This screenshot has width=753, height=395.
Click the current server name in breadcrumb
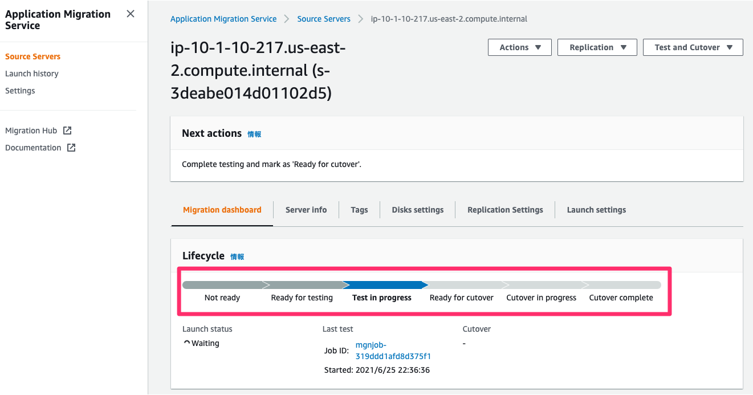[x=449, y=19]
